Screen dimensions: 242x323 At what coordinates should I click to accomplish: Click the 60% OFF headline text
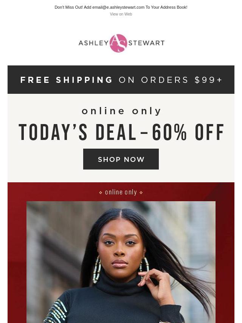click(188, 132)
